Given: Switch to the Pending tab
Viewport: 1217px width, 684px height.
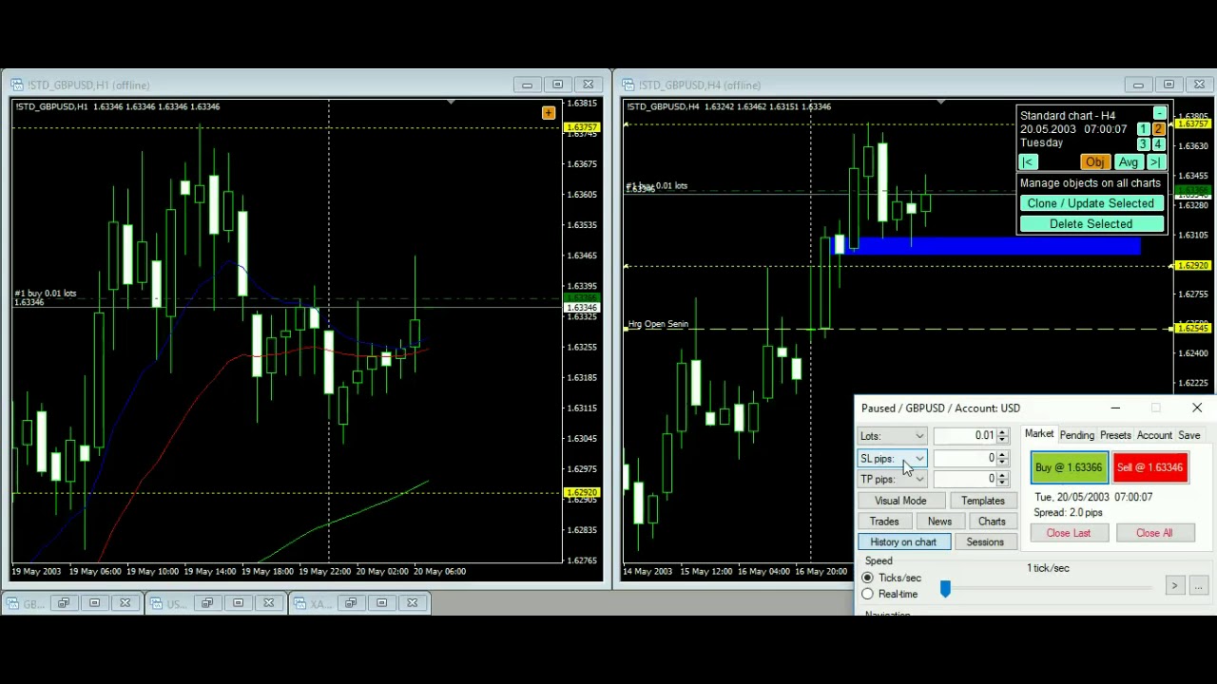Looking at the screenshot, I should tap(1077, 435).
